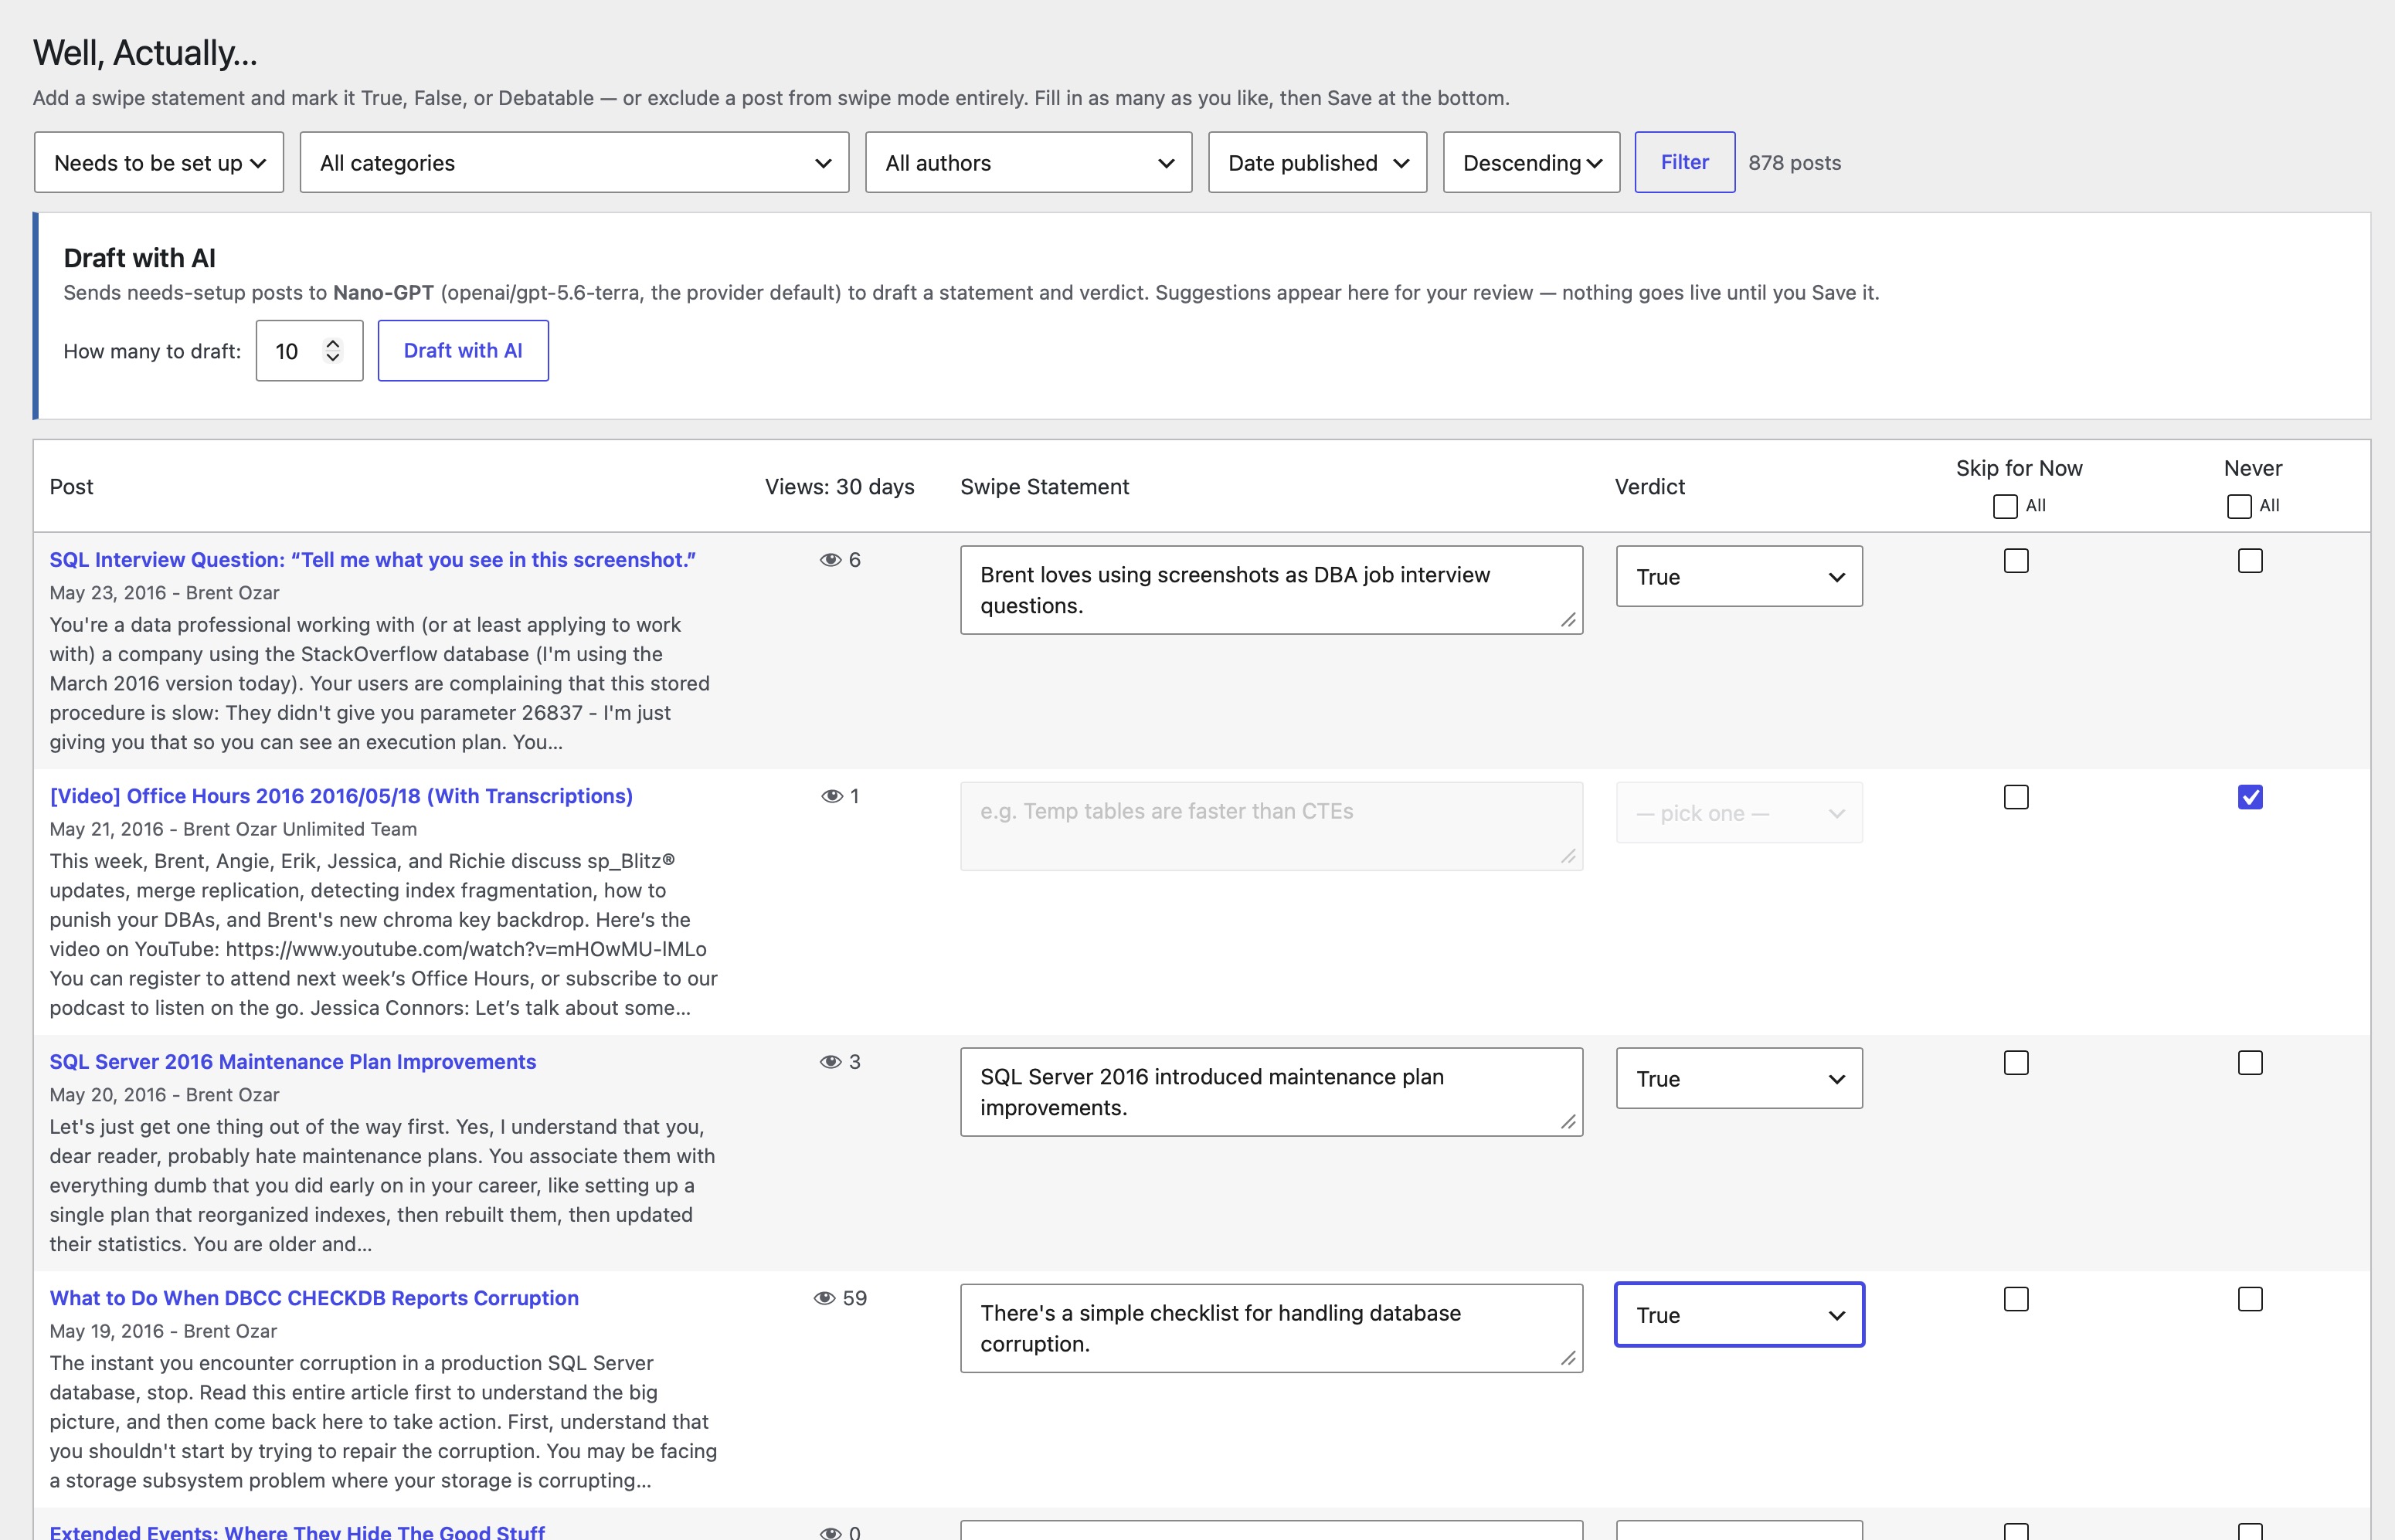Open the verdict dropdown for the Maintenance Plan Improvements post
2395x1540 pixels.
point(1740,1078)
